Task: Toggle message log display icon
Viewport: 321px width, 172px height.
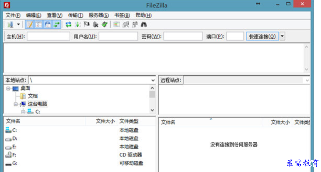Action: tap(30, 25)
